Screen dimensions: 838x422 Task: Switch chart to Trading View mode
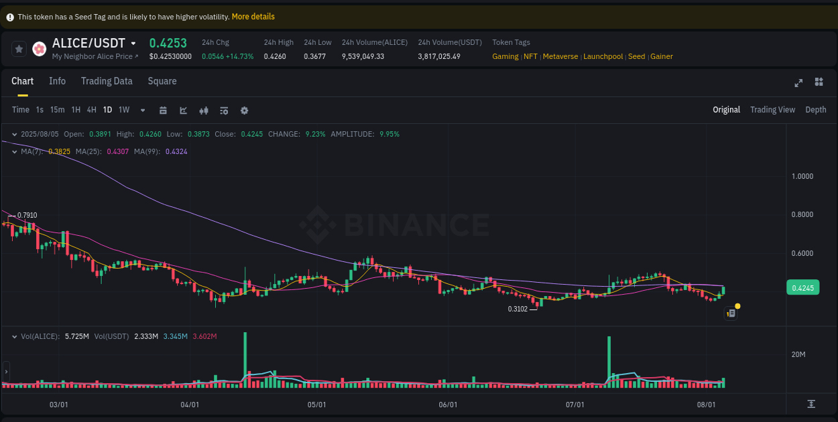[x=772, y=109]
